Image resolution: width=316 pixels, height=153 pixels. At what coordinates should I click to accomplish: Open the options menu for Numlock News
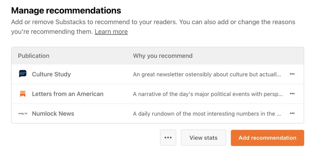pyautogui.click(x=292, y=114)
